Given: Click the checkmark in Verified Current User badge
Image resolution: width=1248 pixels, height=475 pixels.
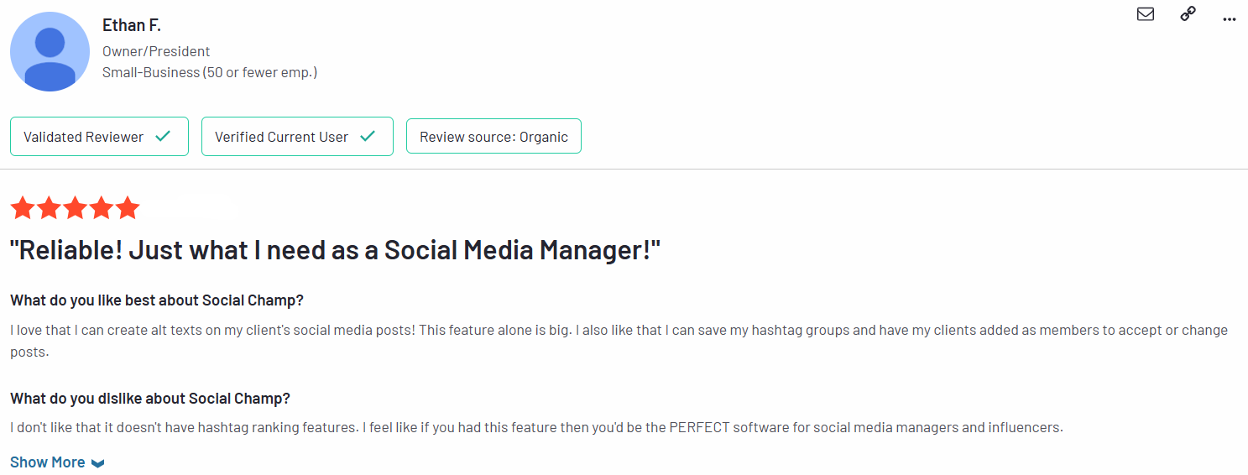Looking at the screenshot, I should click(368, 136).
